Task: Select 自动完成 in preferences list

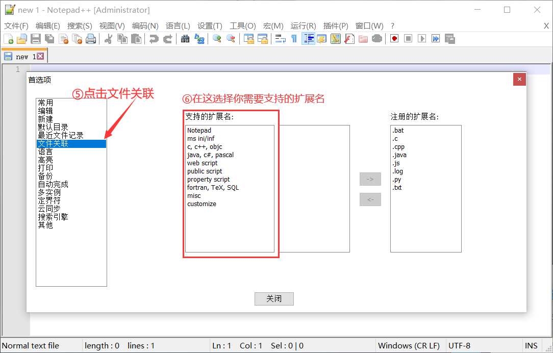Action: (x=71, y=184)
